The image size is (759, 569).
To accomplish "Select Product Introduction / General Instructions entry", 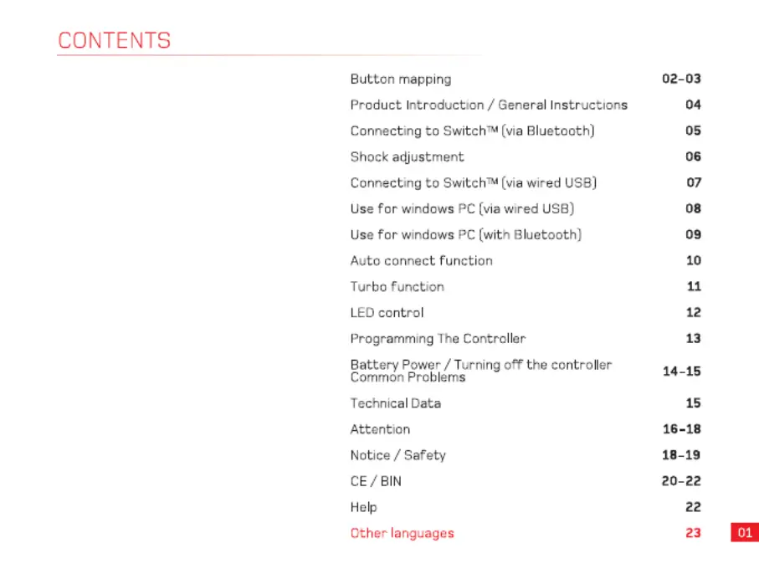I will click(489, 105).
